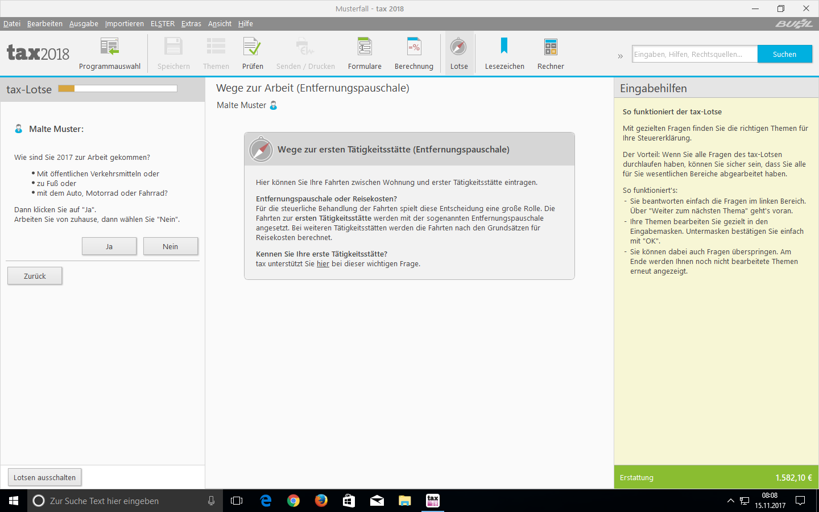Open the Rechner calculator icon
Image resolution: width=819 pixels, height=512 pixels.
click(551, 53)
